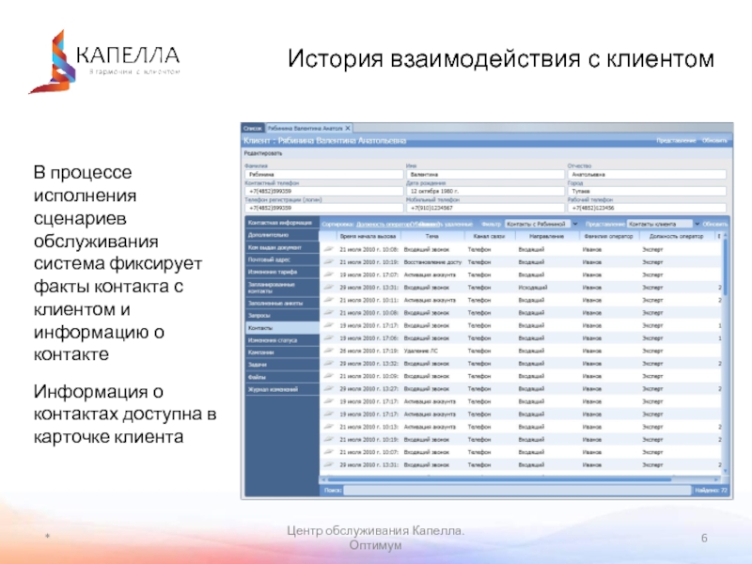Image resolution: width=752 pixels, height=564 pixels.
Task: Open the Кем выдан документ section
Action: point(282,247)
